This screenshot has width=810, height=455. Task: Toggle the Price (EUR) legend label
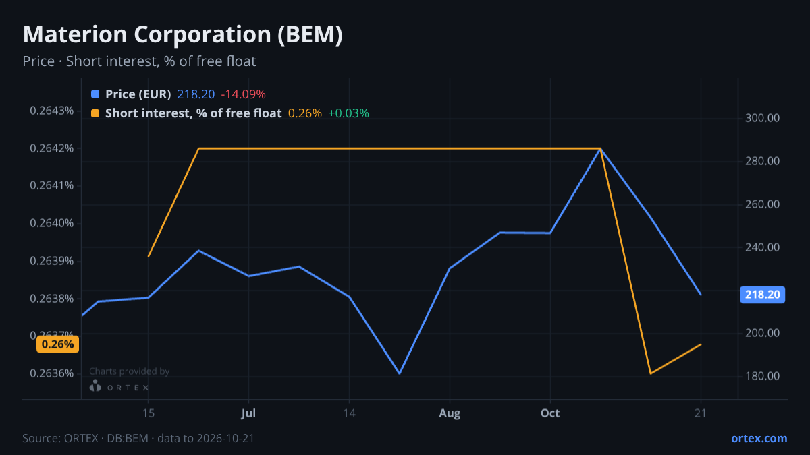click(138, 94)
